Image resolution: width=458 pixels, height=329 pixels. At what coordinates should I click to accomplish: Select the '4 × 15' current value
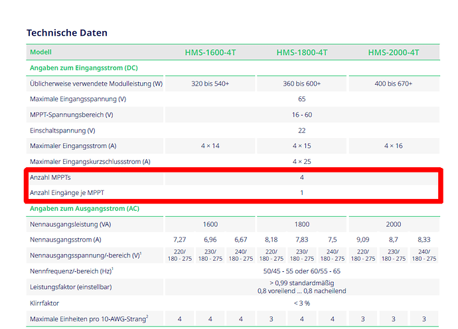302,146
